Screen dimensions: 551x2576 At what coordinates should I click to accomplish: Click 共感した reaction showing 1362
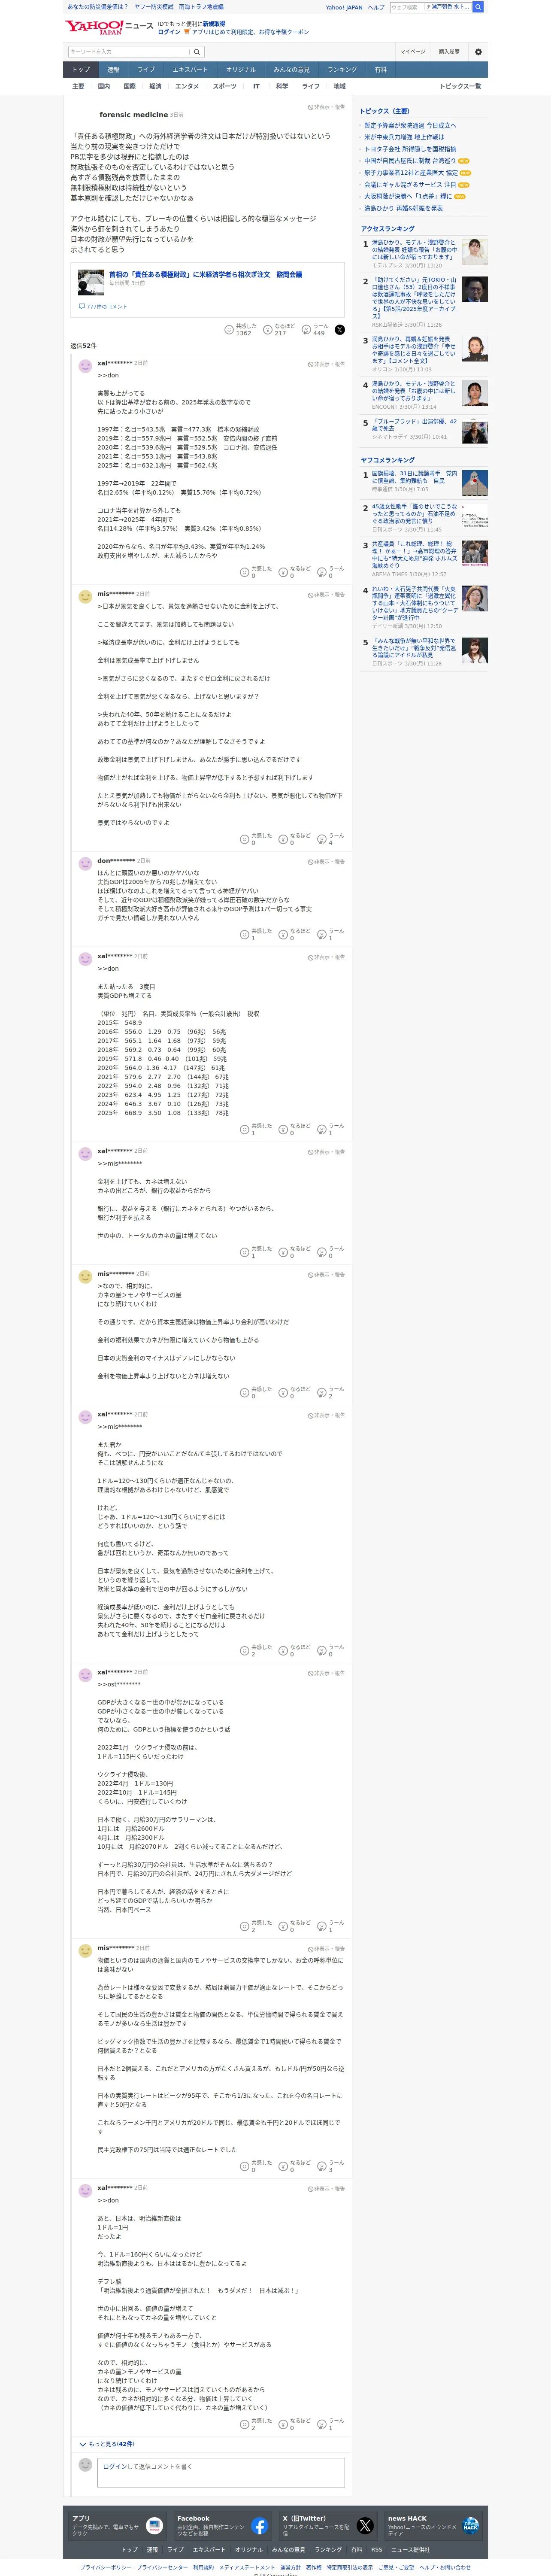click(240, 329)
